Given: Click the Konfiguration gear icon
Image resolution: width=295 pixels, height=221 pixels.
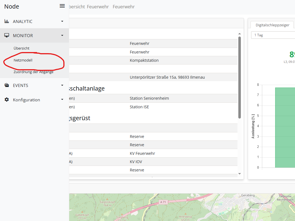Looking at the screenshot, I should coord(7,100).
